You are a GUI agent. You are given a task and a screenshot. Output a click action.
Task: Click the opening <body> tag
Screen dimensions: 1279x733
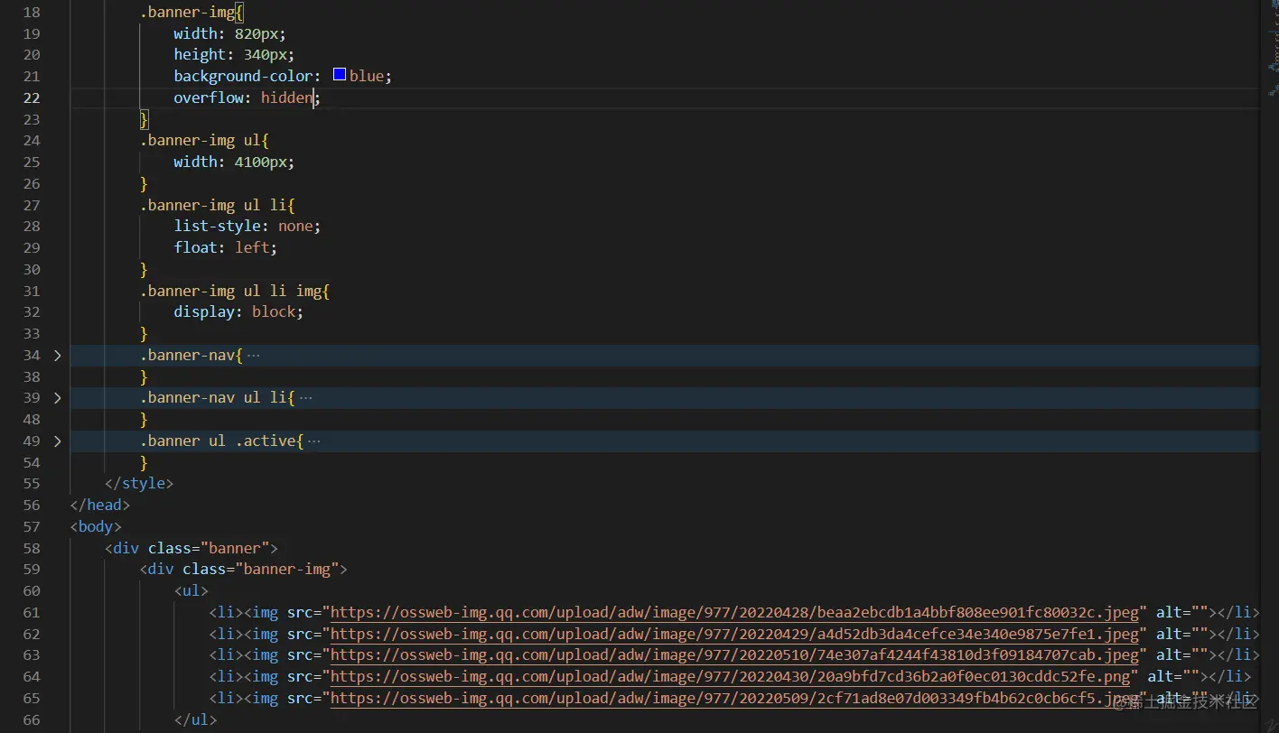tap(96, 527)
